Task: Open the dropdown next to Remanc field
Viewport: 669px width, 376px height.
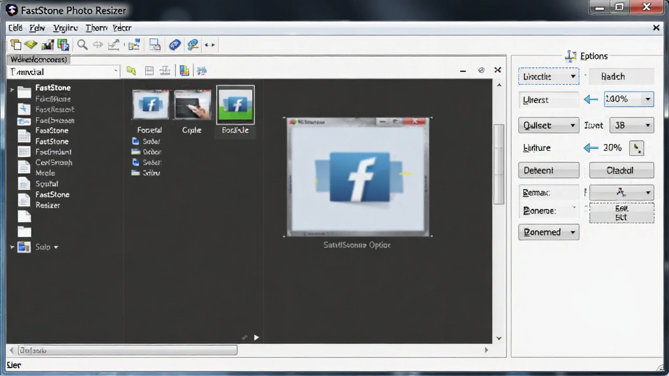Action: click(x=622, y=193)
